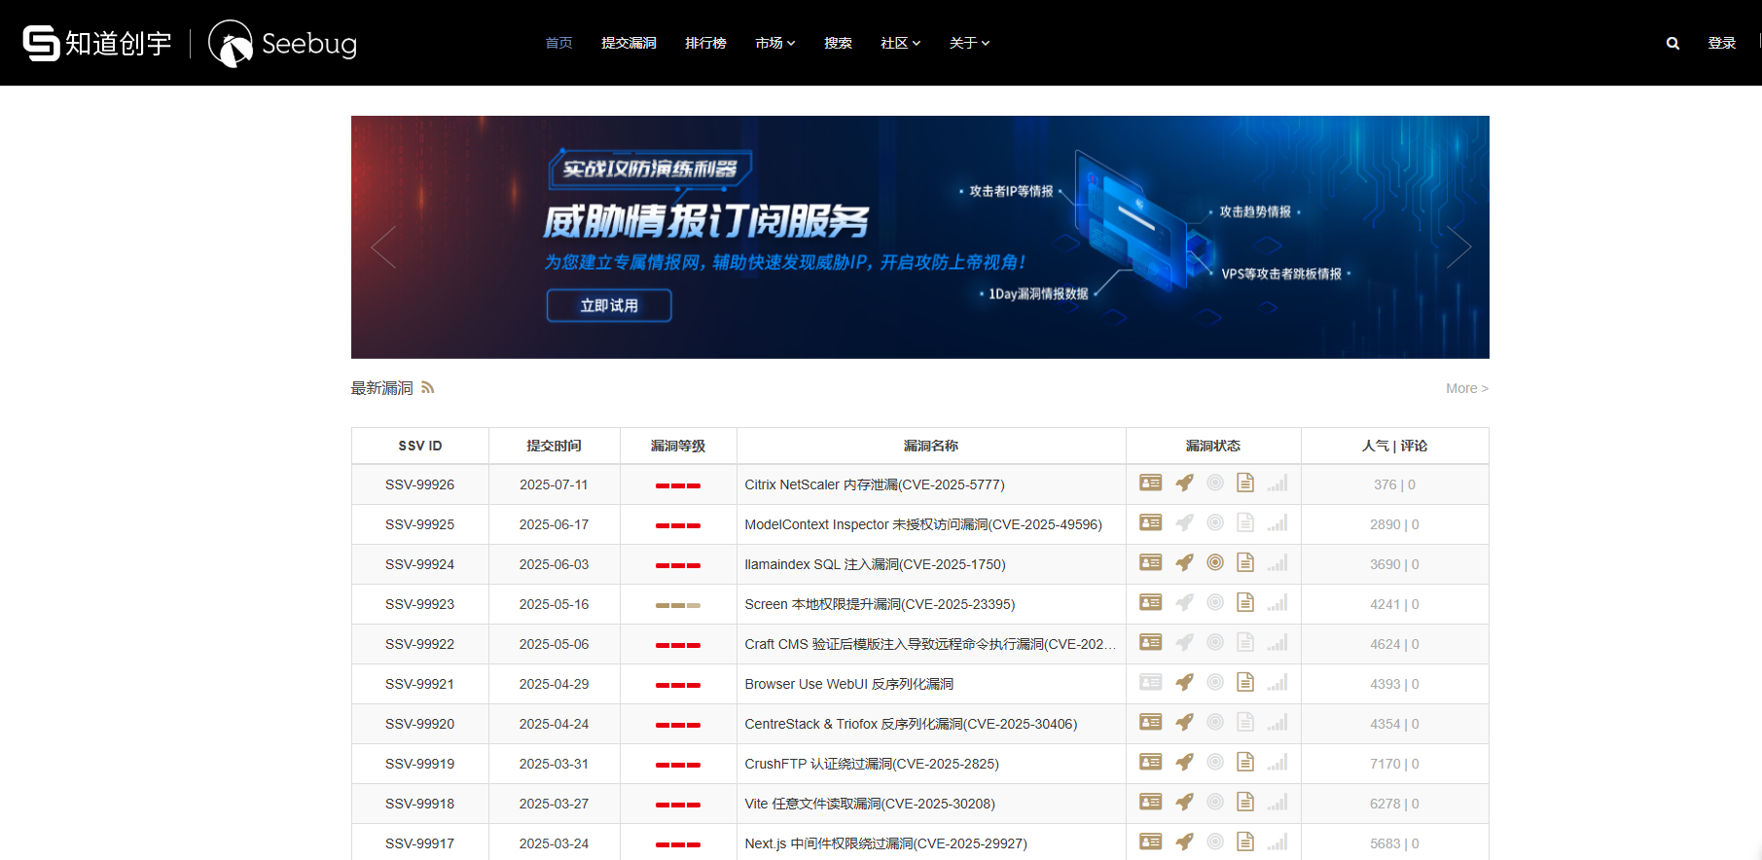1762x860 pixels.
Task: Click the document icon for SSV-99923
Action: click(1245, 603)
